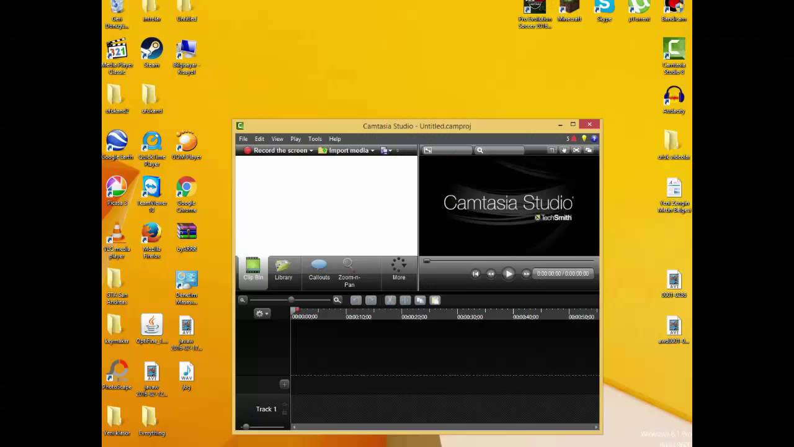This screenshot has height=447, width=794.
Task: Open the Callouts tab
Action: (319, 271)
